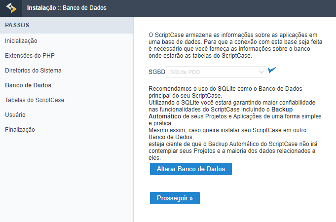The width and height of the screenshot is (336, 222).
Task: Select the Inicialização step
Action: click(21, 41)
